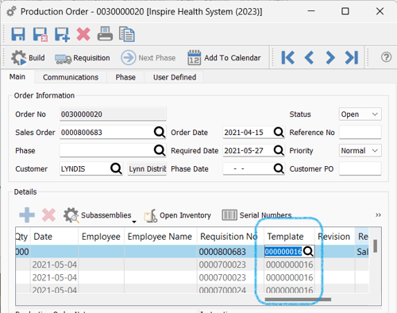Close the Production Order window
This screenshot has height=313, width=397.
(x=380, y=11)
